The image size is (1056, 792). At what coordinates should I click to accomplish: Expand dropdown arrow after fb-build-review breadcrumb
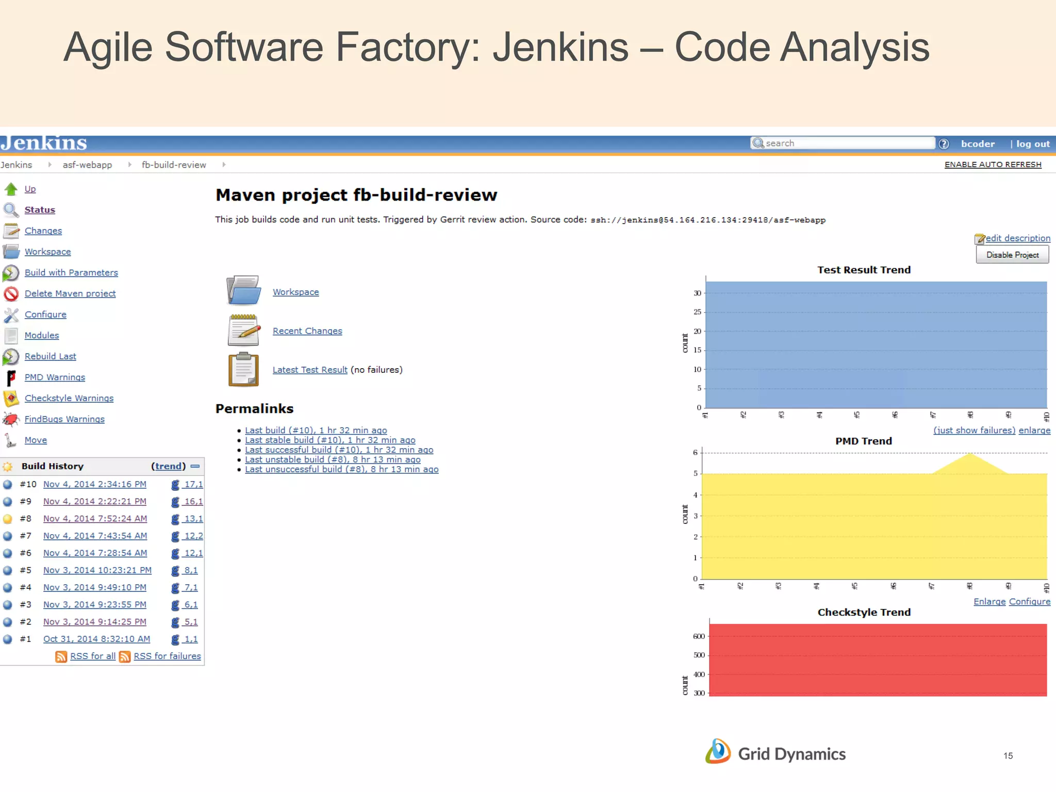(224, 164)
